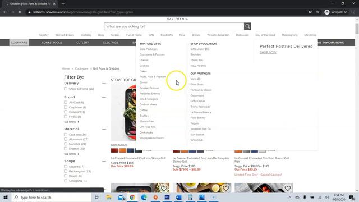Check Aluminum material filter

[66, 139]
